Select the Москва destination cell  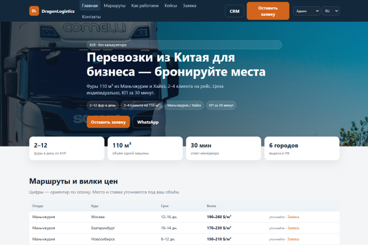coord(98,217)
